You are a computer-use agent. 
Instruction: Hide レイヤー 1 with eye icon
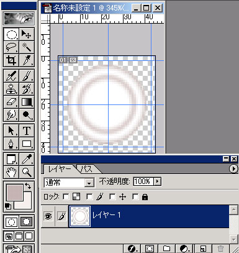tap(48, 216)
